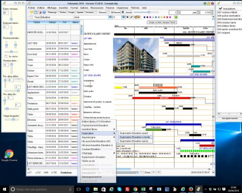Open Google Chrome desktop shortcut
Screen dimensions: 242x193
click(9, 155)
